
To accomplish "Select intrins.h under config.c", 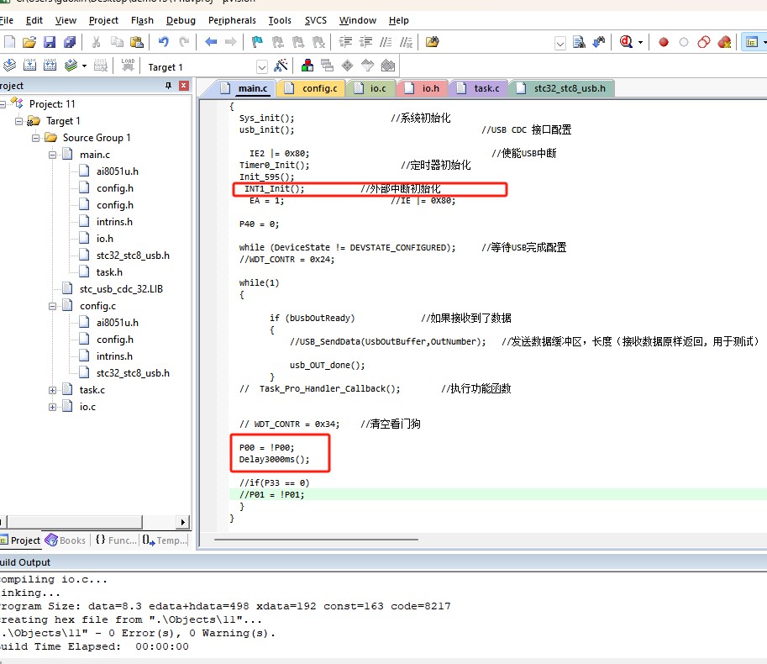I will tap(114, 356).
